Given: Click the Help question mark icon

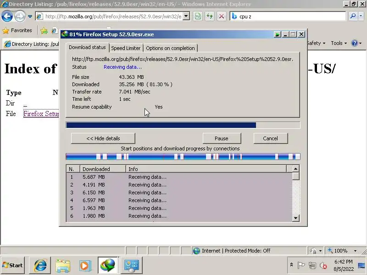Looking at the screenshot, I should 355,43.
